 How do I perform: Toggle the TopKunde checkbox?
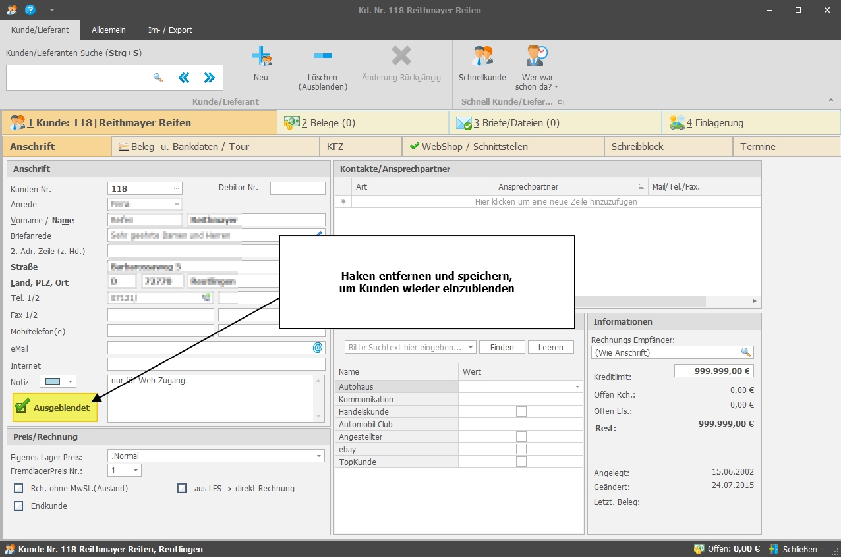tap(521, 462)
